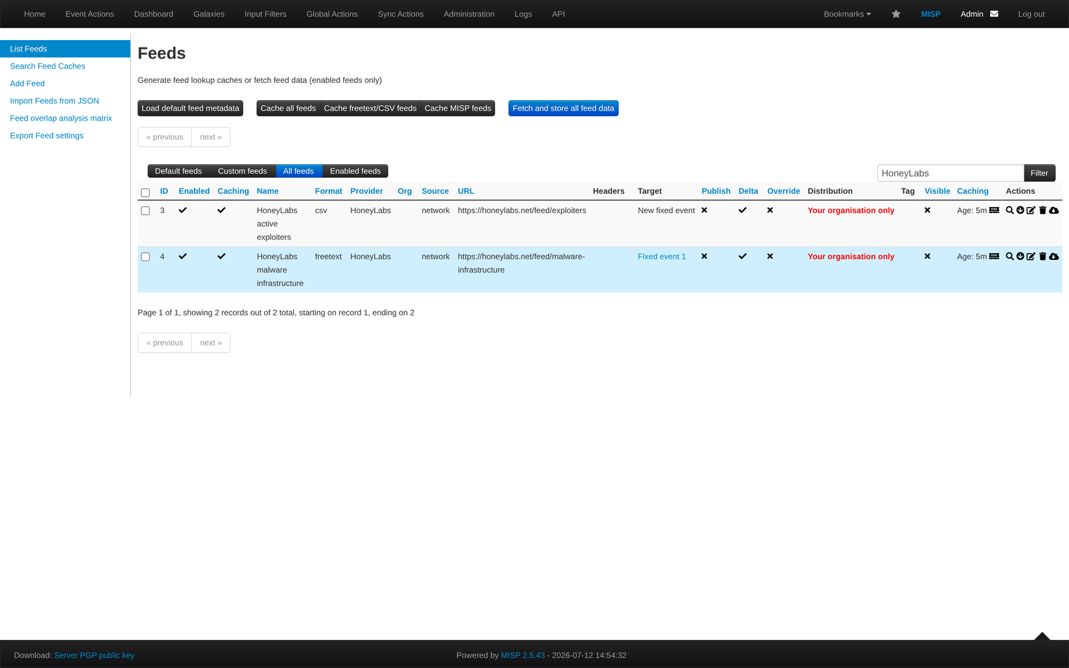Screen dimensions: 1069x668
Task: Sort feeds by the Publish column header
Action: [x=716, y=191]
